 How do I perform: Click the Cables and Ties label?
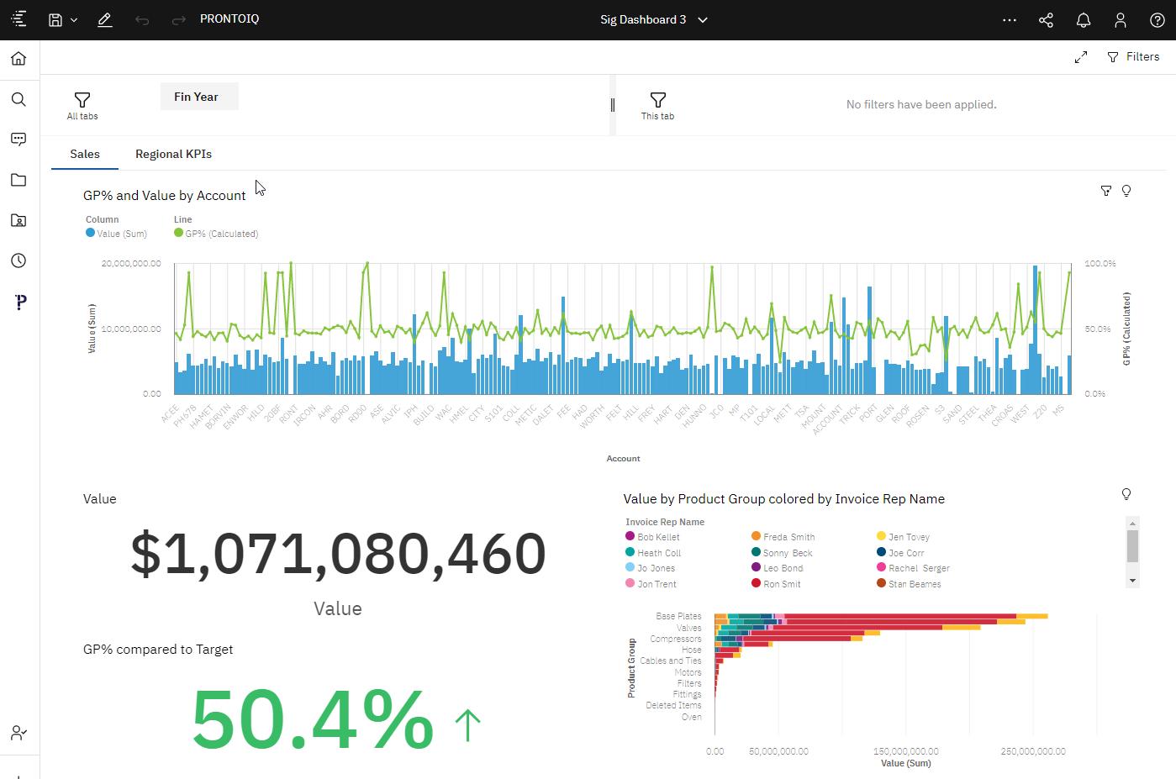pyautogui.click(x=670, y=661)
